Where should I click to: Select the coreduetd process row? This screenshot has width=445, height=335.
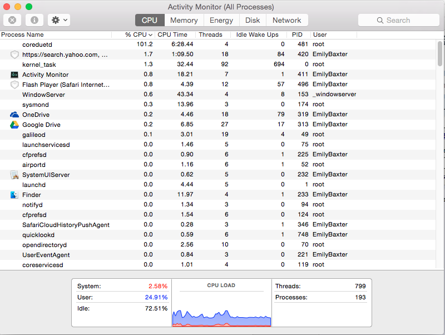(217, 45)
